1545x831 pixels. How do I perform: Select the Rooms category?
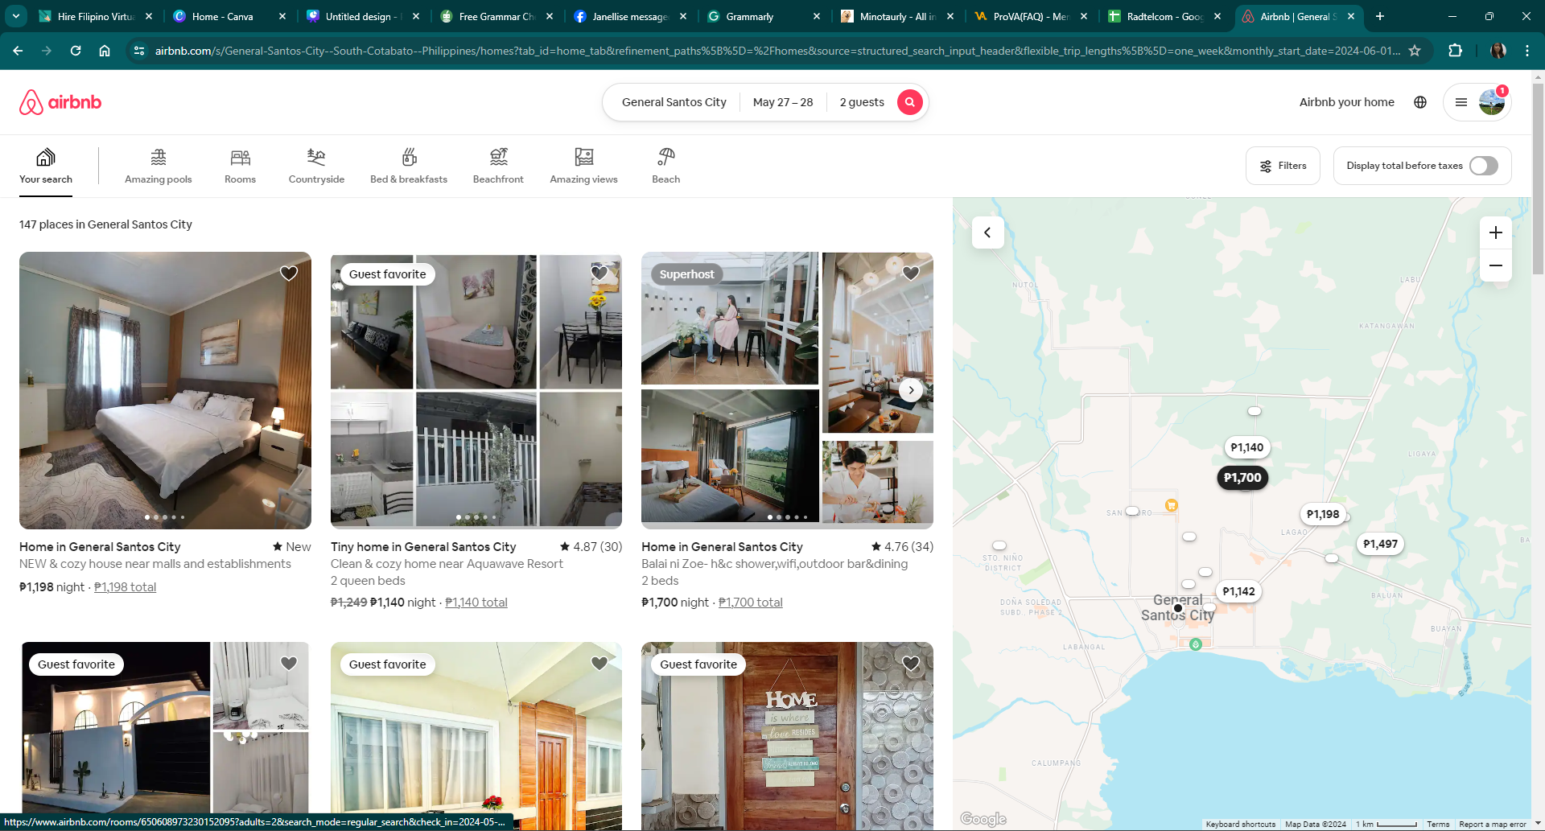[240, 167]
